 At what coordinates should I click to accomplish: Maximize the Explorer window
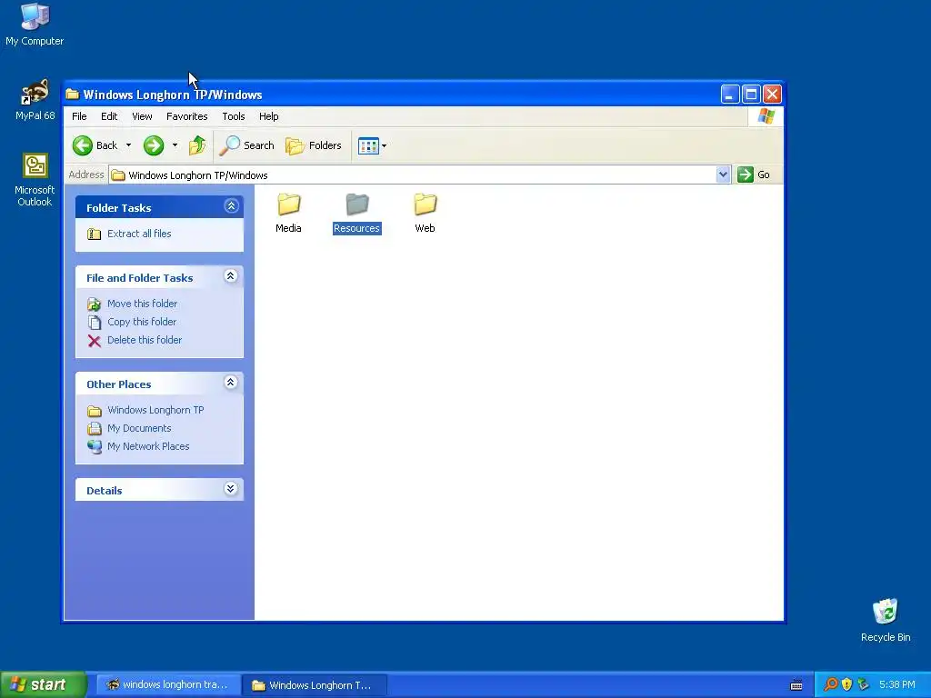point(751,94)
